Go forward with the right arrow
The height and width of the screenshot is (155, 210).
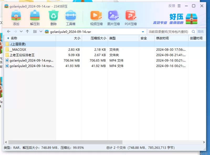pyautogui.click(x=15, y=32)
